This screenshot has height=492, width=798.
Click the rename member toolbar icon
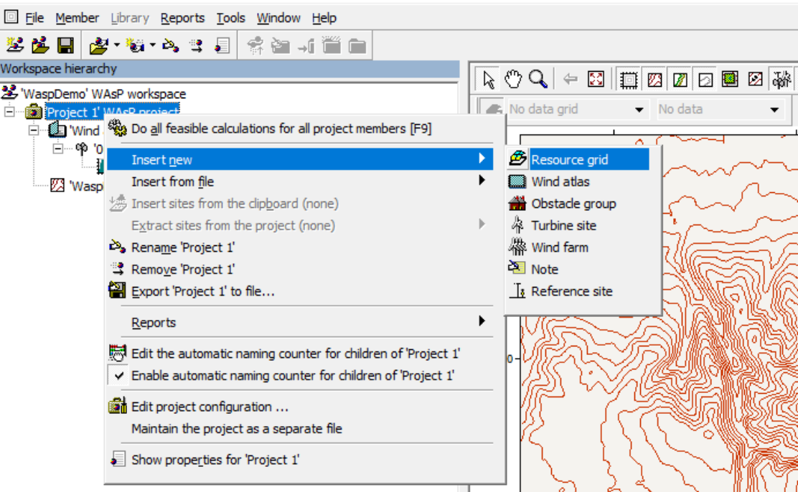(x=171, y=45)
